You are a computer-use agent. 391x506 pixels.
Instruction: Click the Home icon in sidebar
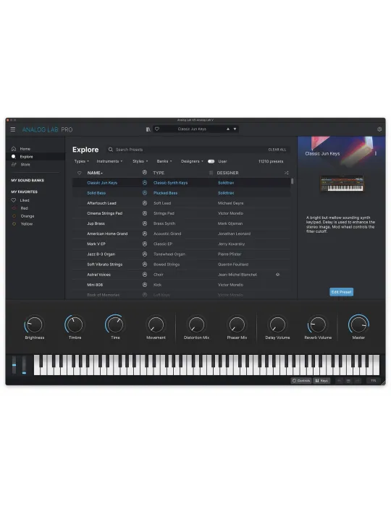[x=14, y=149]
